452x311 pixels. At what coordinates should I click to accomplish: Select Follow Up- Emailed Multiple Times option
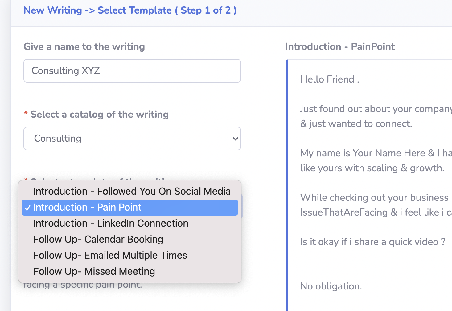coord(130,255)
